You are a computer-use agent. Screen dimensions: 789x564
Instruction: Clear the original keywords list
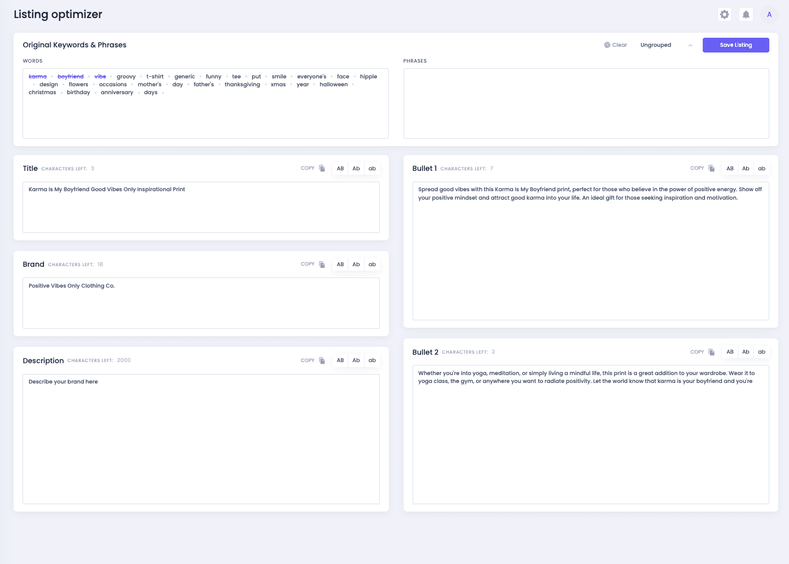[615, 45]
